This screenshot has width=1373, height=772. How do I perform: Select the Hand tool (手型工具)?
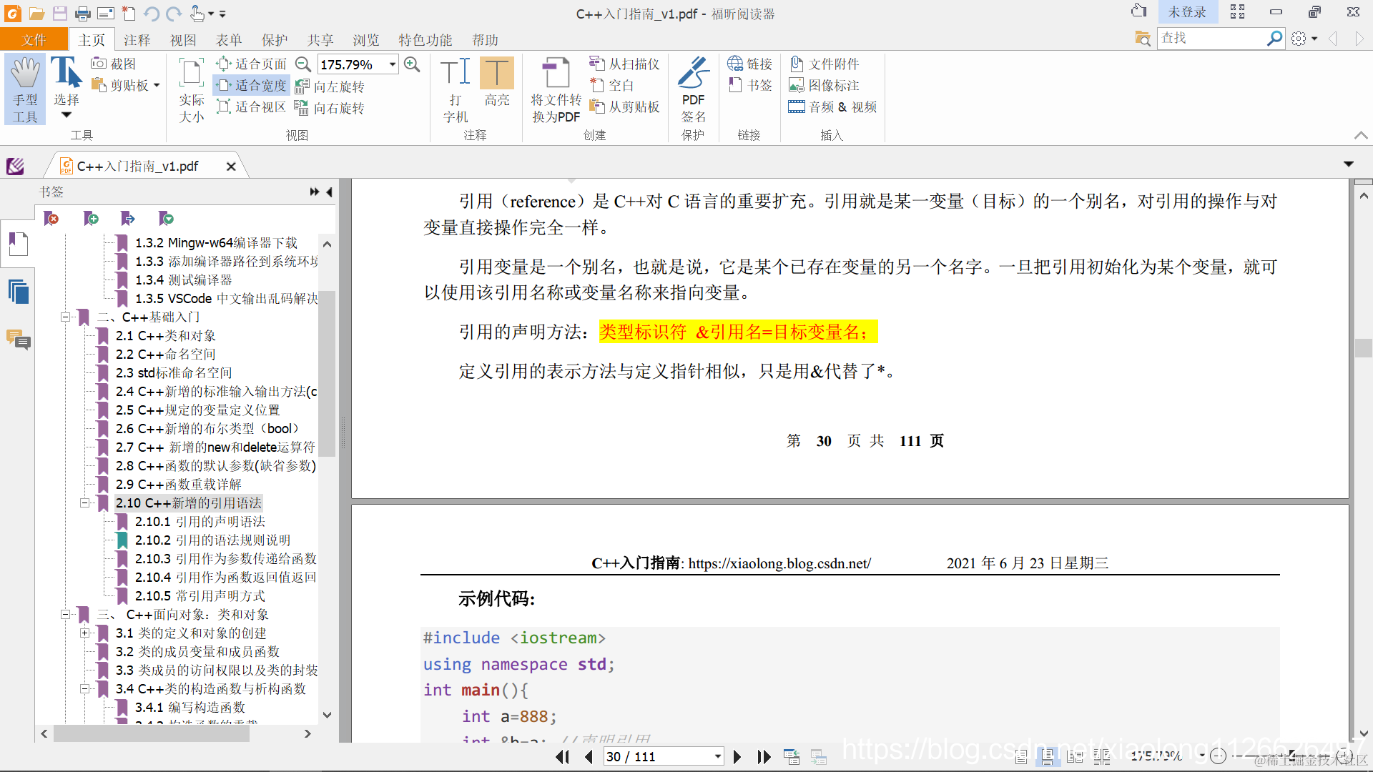pyautogui.click(x=25, y=89)
